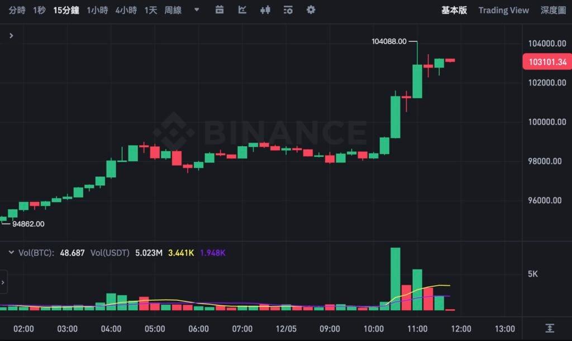
Task: Expand the side panel tab beside volume chart
Action: tap(3, 282)
